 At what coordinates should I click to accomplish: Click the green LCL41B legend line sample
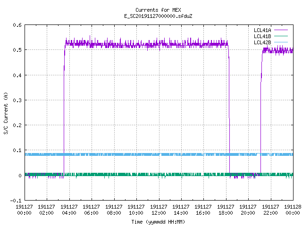[281, 36]
